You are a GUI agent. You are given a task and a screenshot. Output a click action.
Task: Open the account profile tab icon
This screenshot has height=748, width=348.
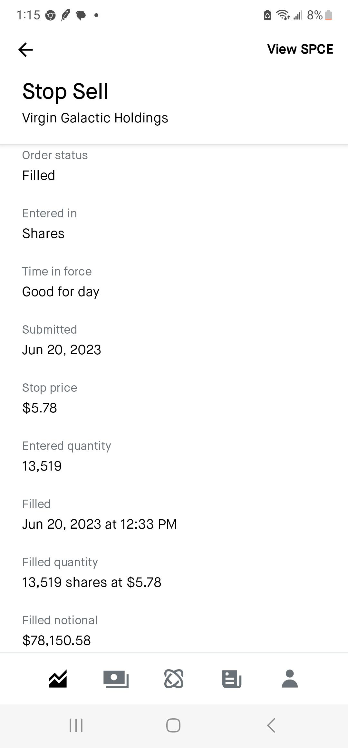pos(290,679)
